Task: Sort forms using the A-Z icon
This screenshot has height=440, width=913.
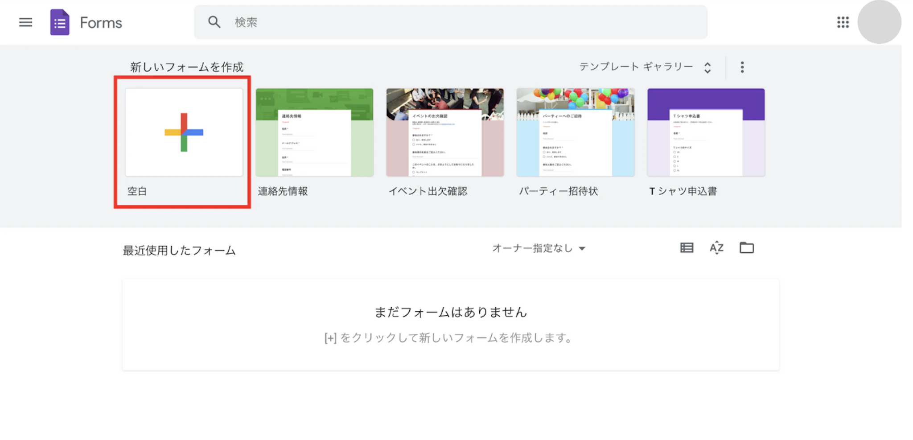Action: 716,248
